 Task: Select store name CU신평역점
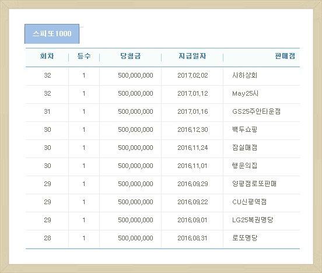pos(249,202)
